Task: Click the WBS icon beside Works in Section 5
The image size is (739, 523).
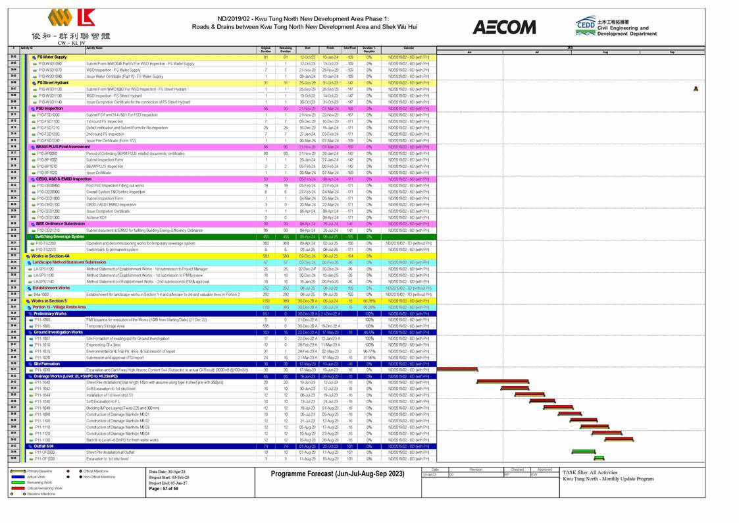Action: (28, 301)
